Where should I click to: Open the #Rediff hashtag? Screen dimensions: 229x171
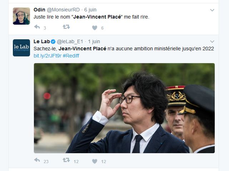[x=71, y=56]
